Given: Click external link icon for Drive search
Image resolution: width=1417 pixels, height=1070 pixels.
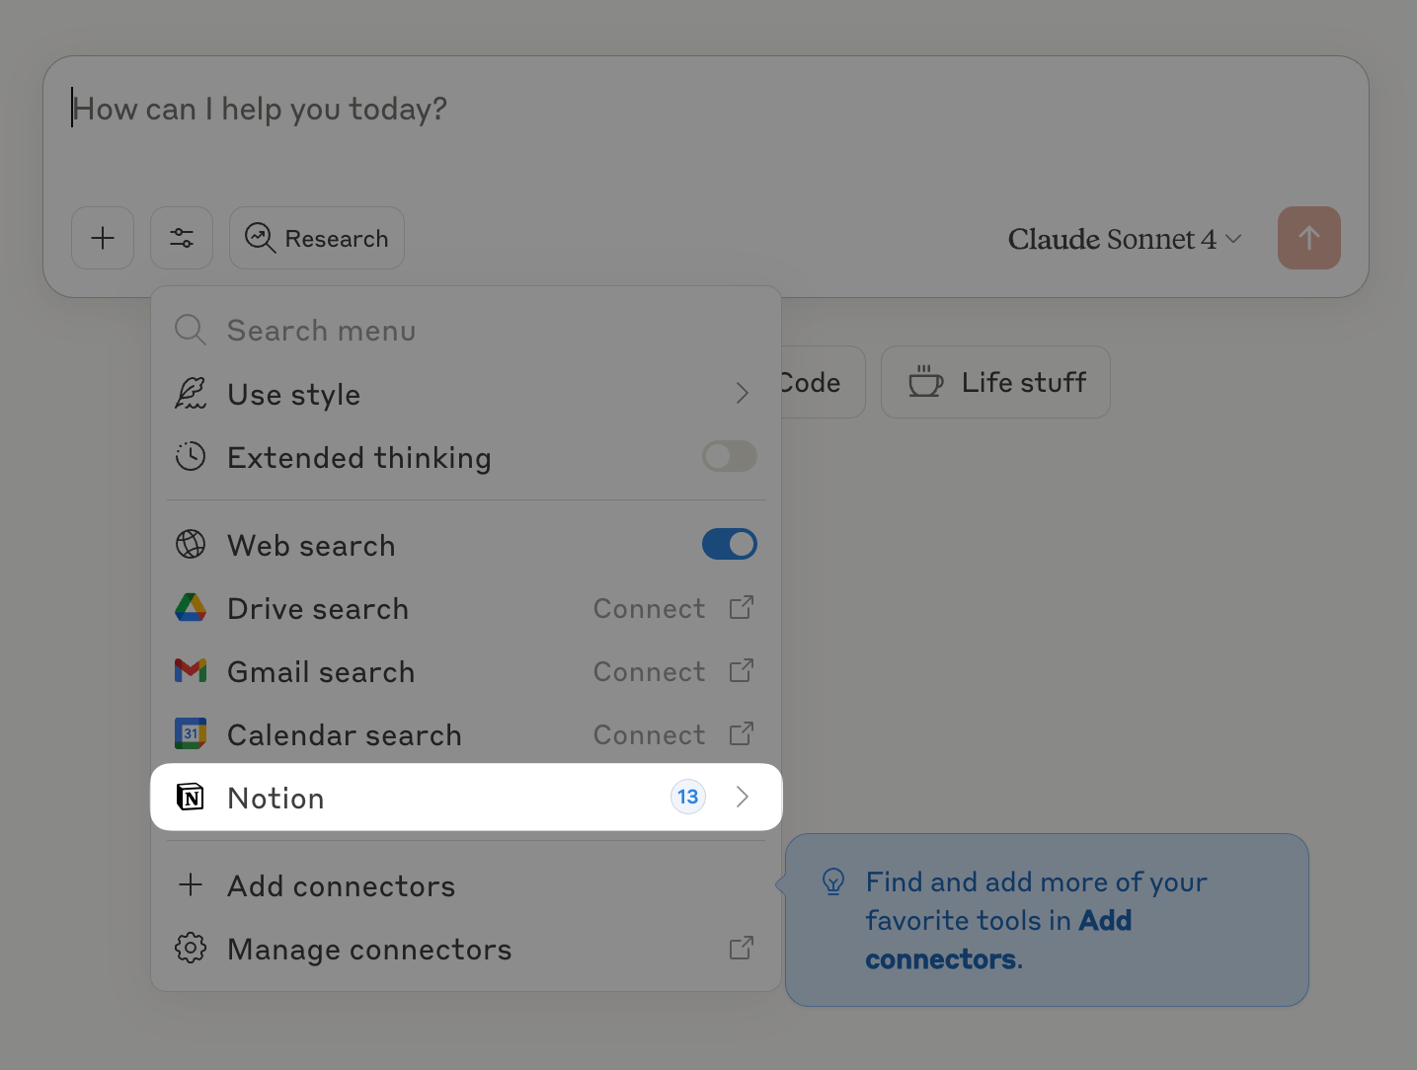Looking at the screenshot, I should point(742,607).
